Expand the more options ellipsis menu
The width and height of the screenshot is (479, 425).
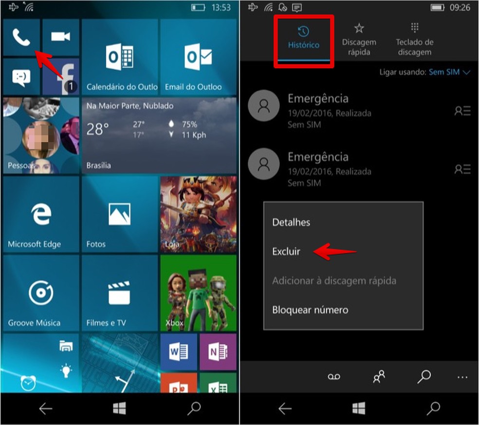pyautogui.click(x=462, y=377)
